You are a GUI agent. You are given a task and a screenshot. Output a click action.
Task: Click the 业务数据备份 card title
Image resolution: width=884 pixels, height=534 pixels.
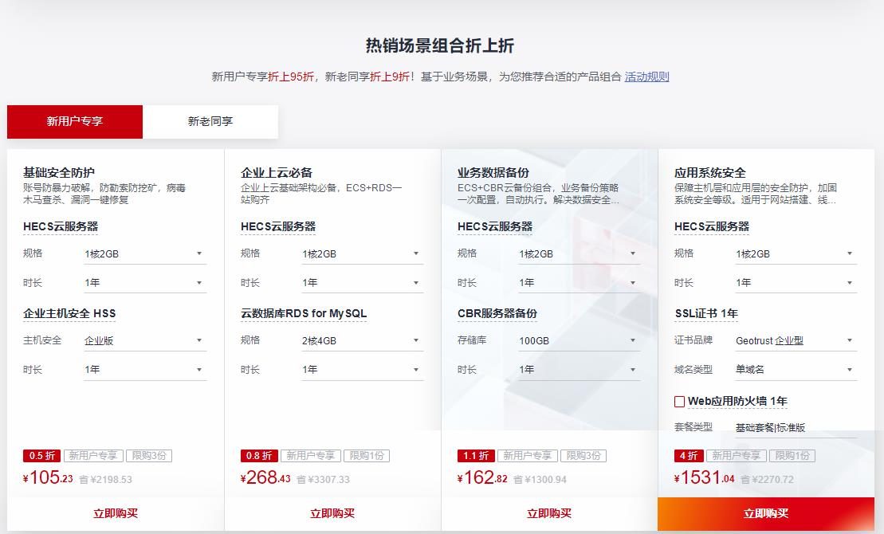(493, 172)
